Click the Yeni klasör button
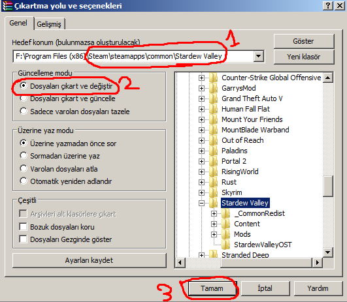This screenshot has height=302, width=347. pos(304,57)
